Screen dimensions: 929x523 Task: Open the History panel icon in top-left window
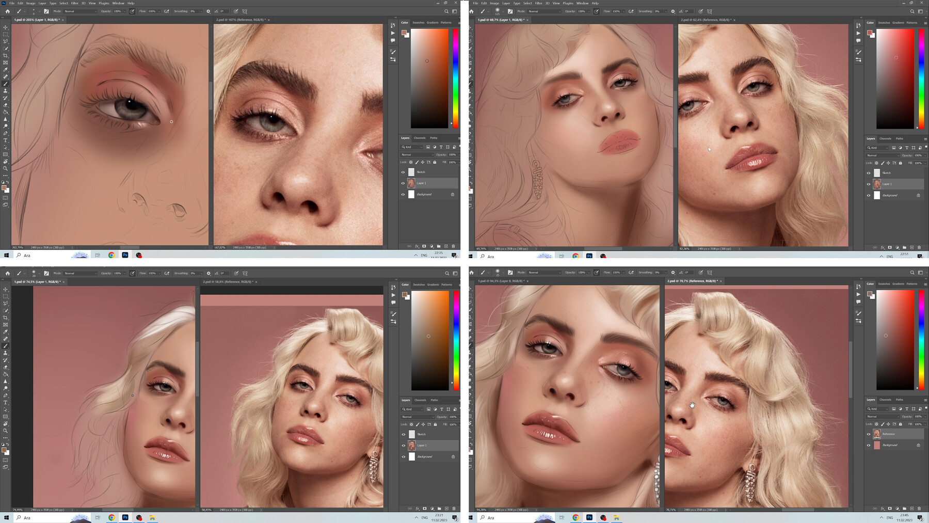tap(393, 25)
